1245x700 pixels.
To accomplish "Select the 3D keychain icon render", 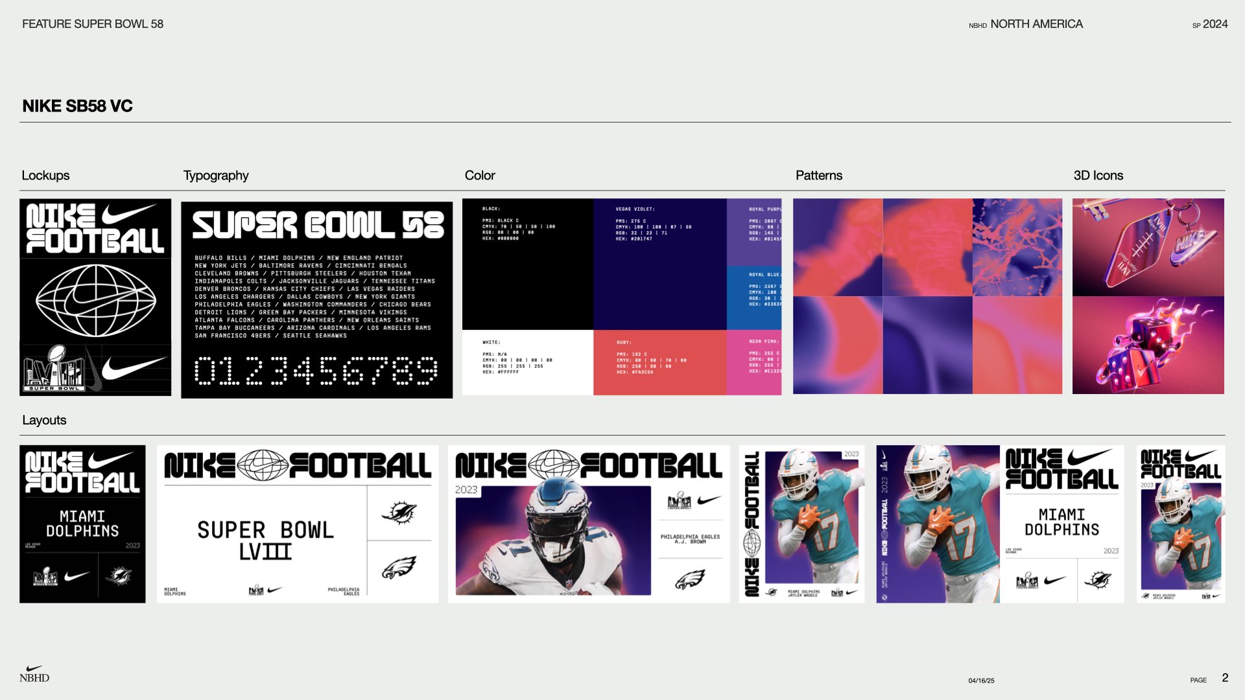I will point(1148,247).
